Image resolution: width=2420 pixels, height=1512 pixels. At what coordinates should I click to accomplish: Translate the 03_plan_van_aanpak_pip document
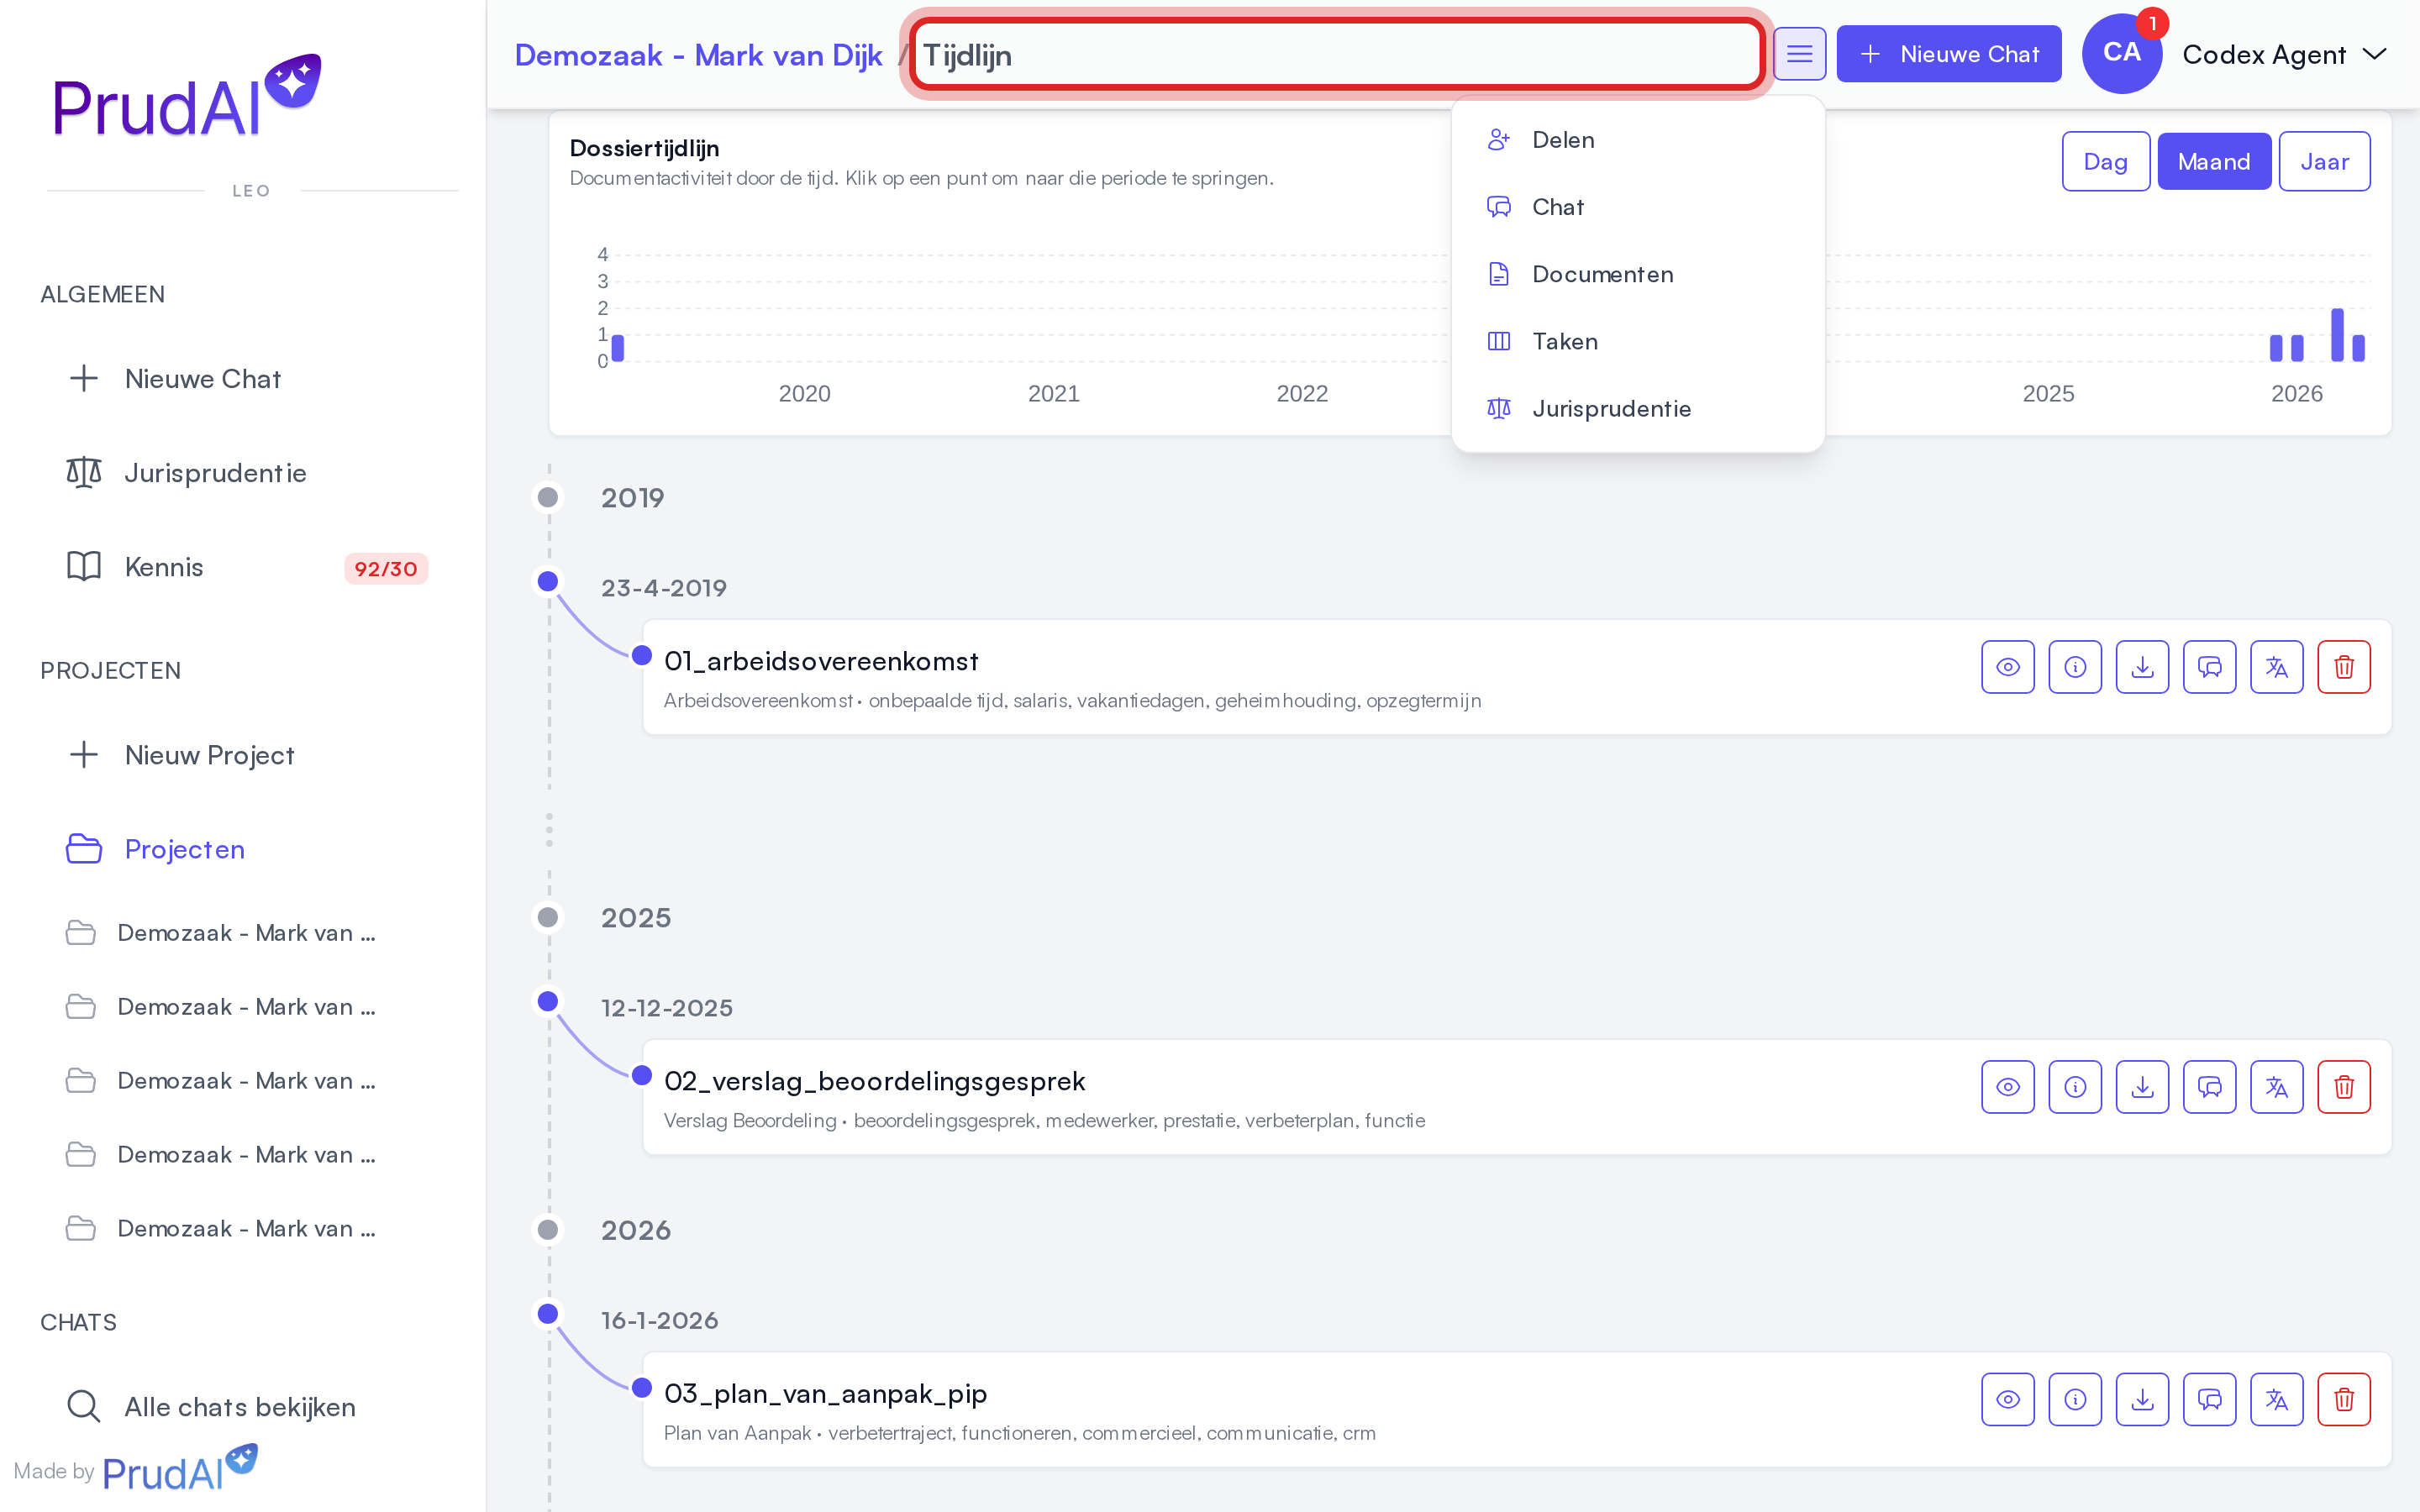coord(2276,1399)
